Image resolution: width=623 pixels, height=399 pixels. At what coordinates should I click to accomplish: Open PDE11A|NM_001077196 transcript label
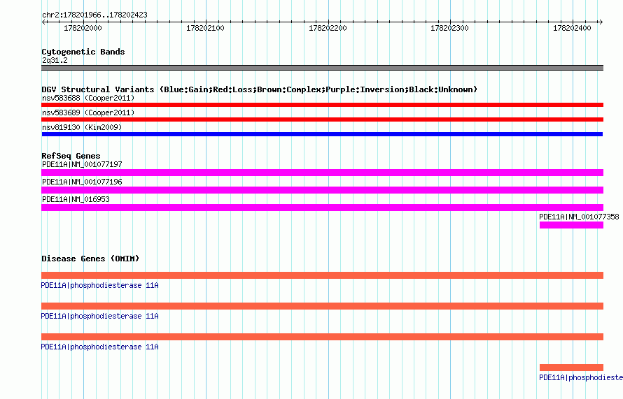pyautogui.click(x=82, y=182)
